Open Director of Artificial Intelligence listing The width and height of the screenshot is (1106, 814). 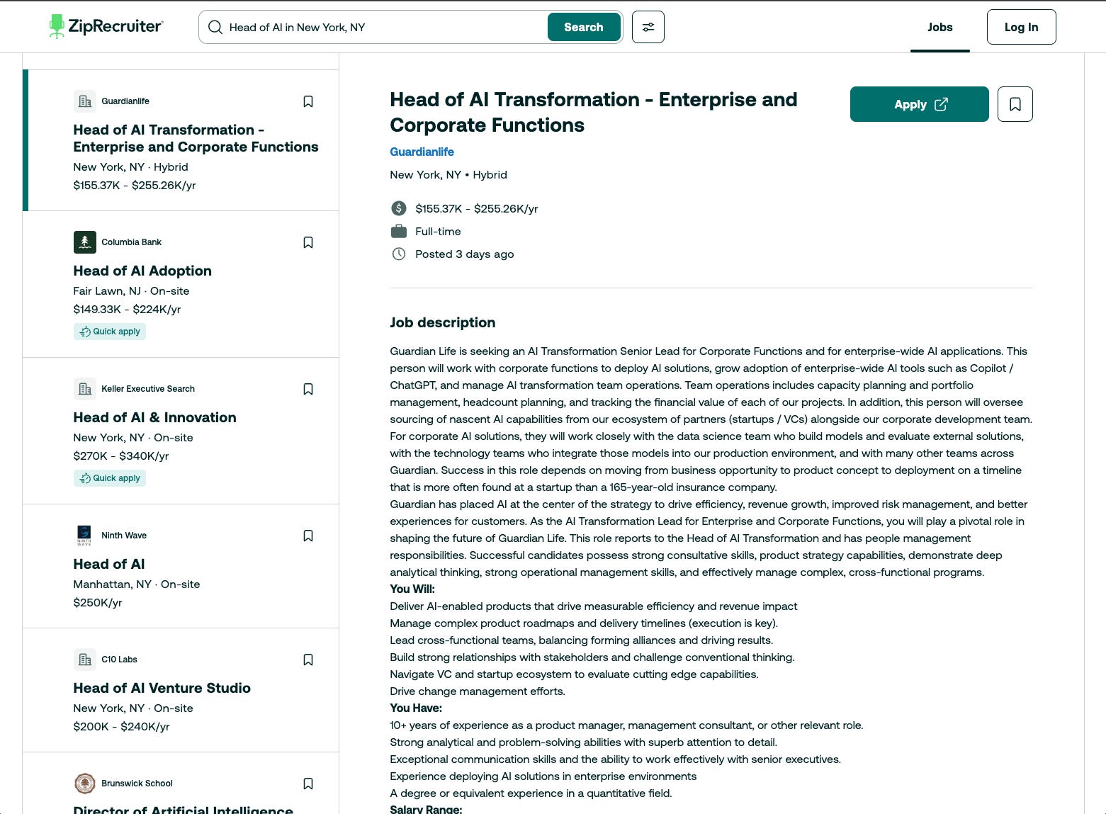pyautogui.click(x=183, y=809)
